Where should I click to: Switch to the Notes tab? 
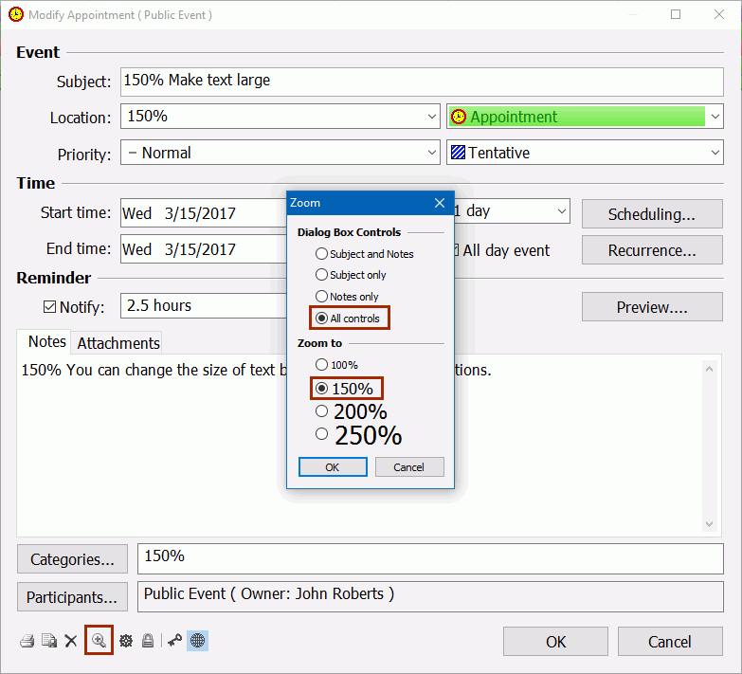pos(46,341)
